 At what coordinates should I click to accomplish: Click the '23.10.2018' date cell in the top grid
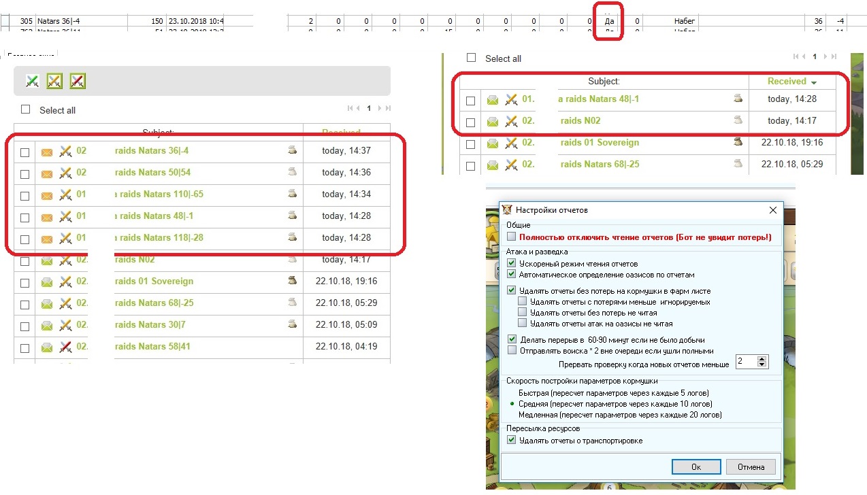point(195,21)
